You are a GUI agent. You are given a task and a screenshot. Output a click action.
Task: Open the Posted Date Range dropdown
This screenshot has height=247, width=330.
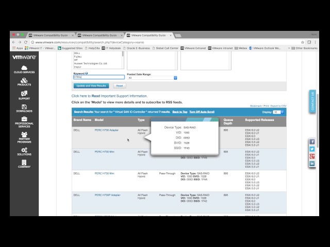tap(152, 78)
